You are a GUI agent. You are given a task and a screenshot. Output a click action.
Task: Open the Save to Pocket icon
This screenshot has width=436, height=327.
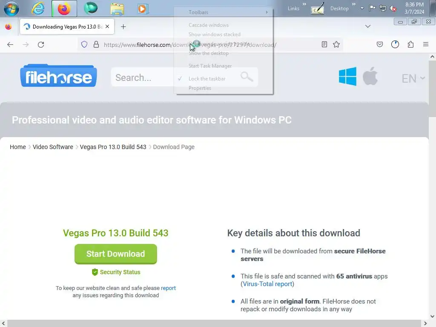pyautogui.click(x=380, y=44)
